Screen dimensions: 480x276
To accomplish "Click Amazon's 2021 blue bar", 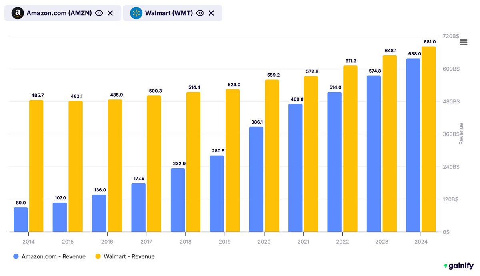I will [x=295, y=168].
